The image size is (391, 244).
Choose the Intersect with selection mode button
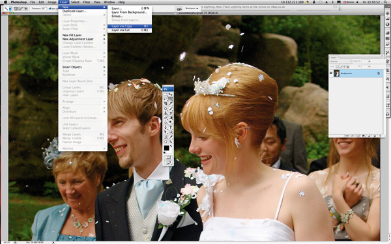(x=26, y=8)
